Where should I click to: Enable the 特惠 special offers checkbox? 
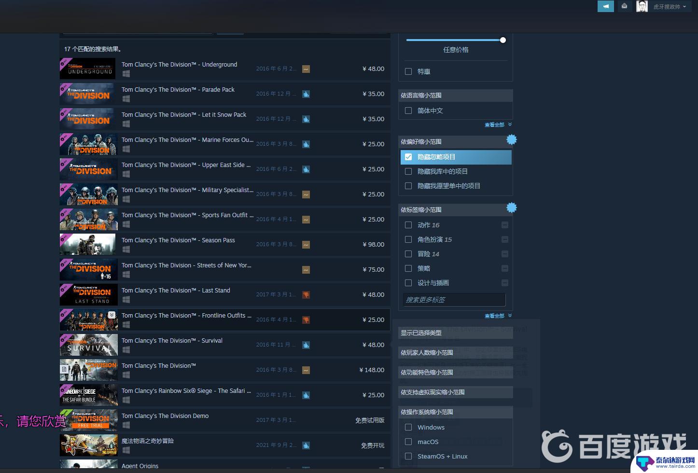(408, 71)
